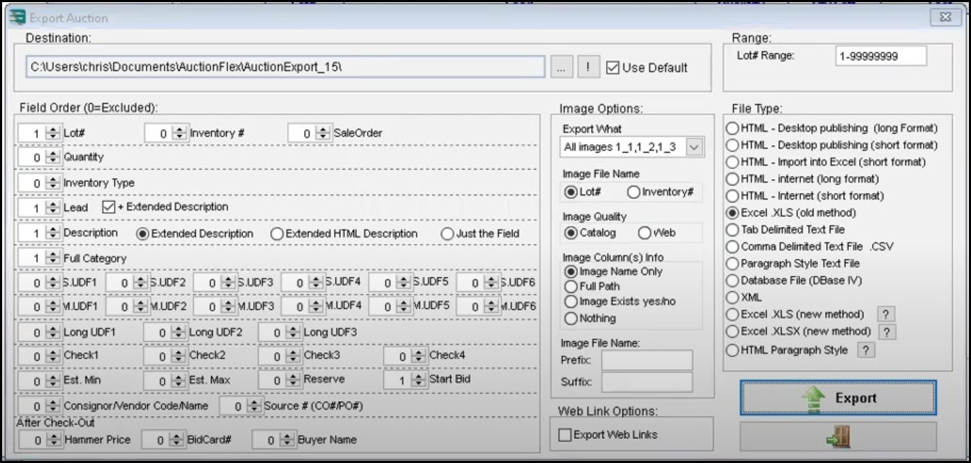Click the Est. Min spinner arrows
The image size is (971, 463).
53,381
